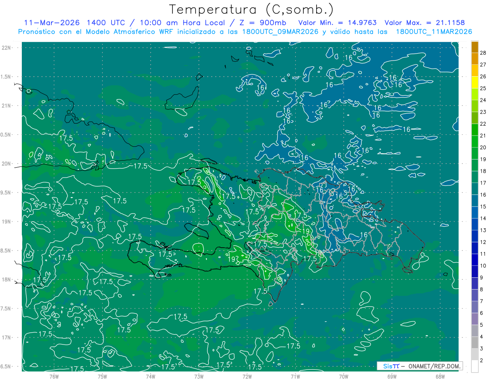Pick the gray legend swatch between 3 and 4
The image size is (494, 382).
[x=475, y=343]
